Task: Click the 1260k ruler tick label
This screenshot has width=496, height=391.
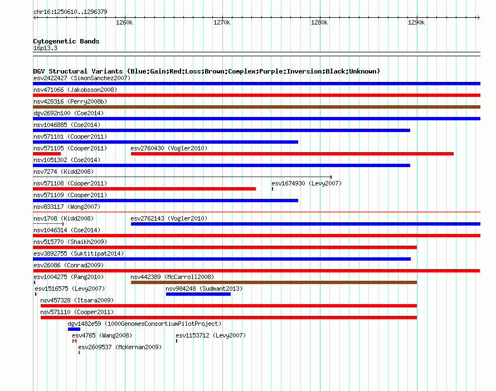Action: click(x=124, y=22)
